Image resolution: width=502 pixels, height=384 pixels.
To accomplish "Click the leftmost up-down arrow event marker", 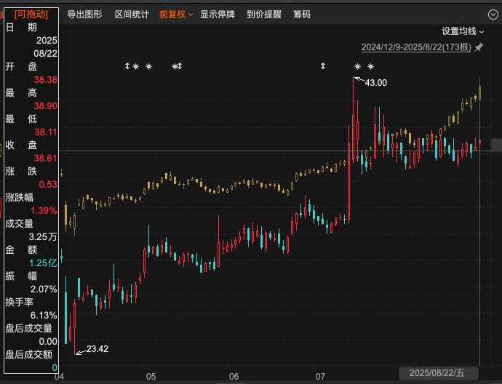I will pos(127,67).
